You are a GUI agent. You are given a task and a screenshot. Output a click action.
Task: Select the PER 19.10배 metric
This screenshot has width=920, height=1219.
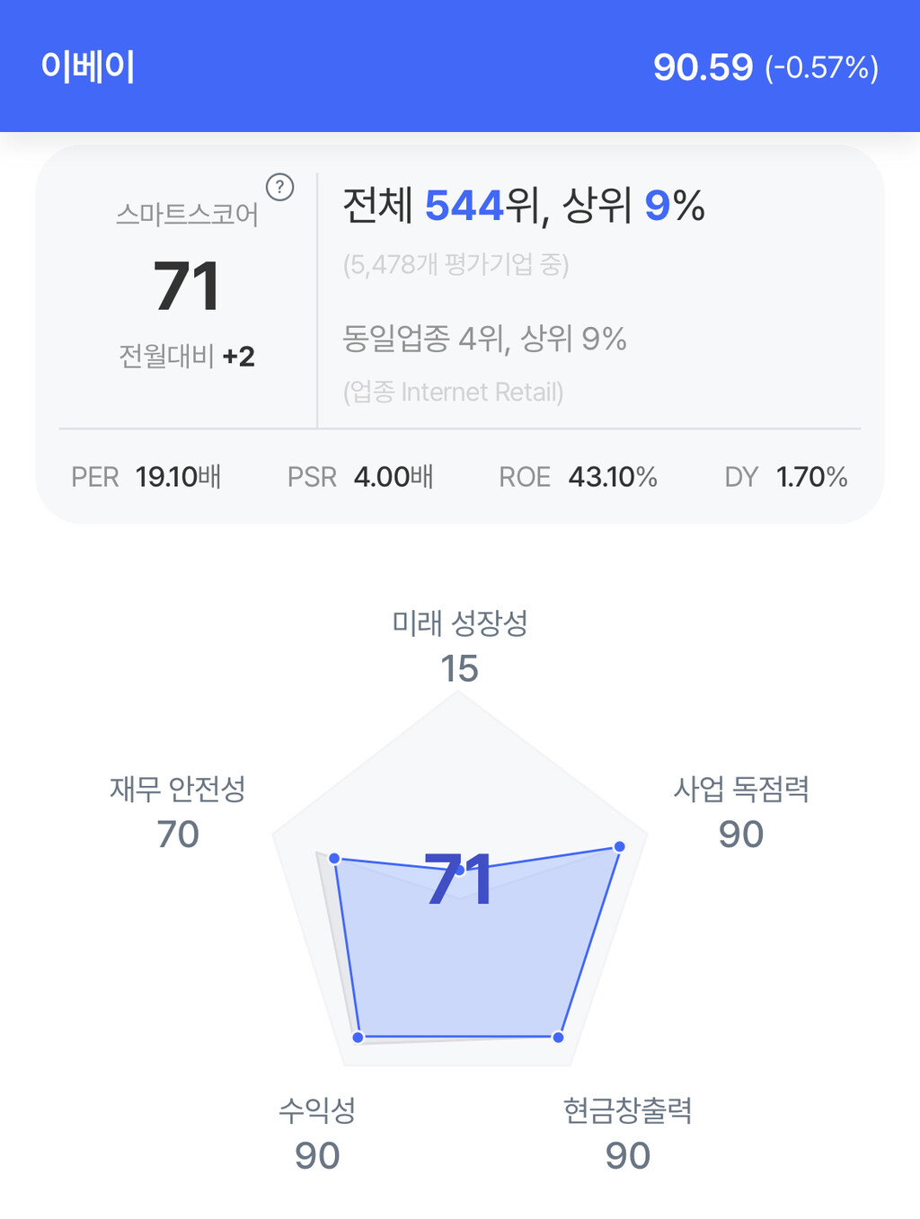[146, 476]
